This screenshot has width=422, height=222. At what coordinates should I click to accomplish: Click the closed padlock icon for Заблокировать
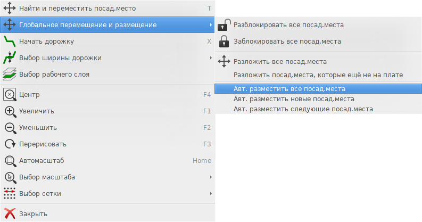tap(224, 42)
